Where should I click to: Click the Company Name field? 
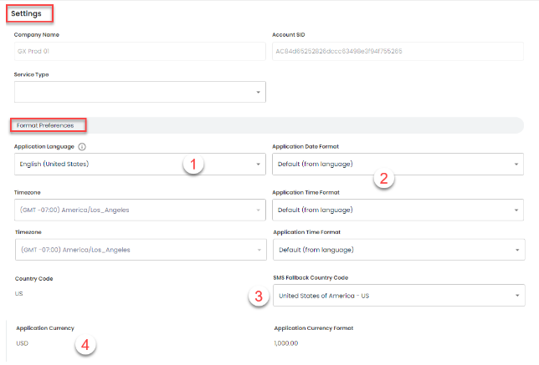pos(140,51)
